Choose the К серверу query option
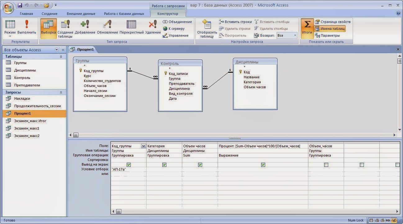The height and width of the screenshot is (224, 403). tap(174, 29)
